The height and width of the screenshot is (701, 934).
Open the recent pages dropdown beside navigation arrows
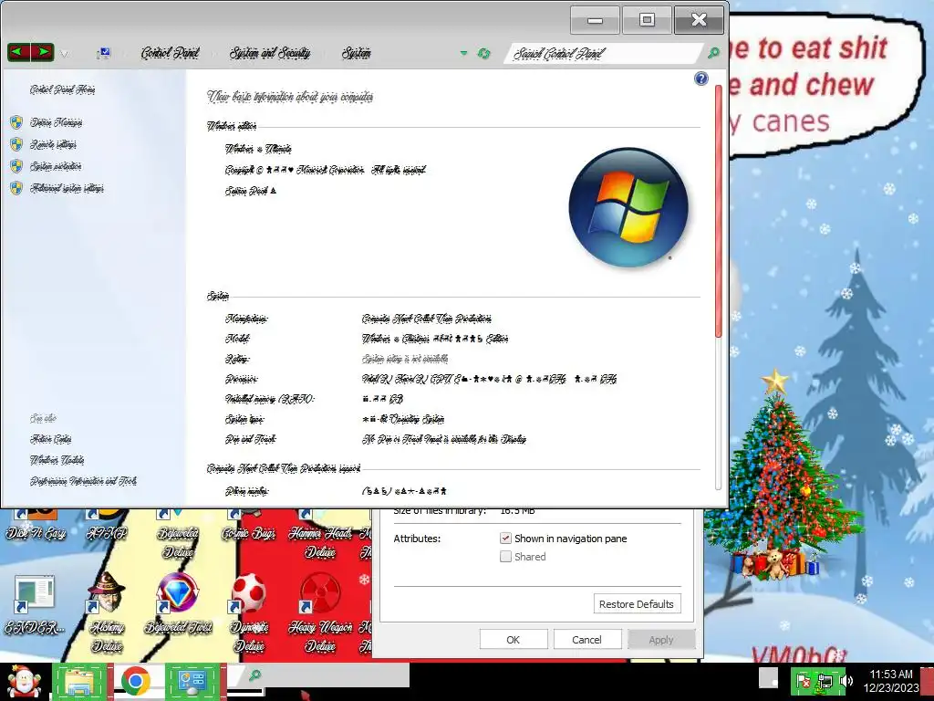pos(64,54)
